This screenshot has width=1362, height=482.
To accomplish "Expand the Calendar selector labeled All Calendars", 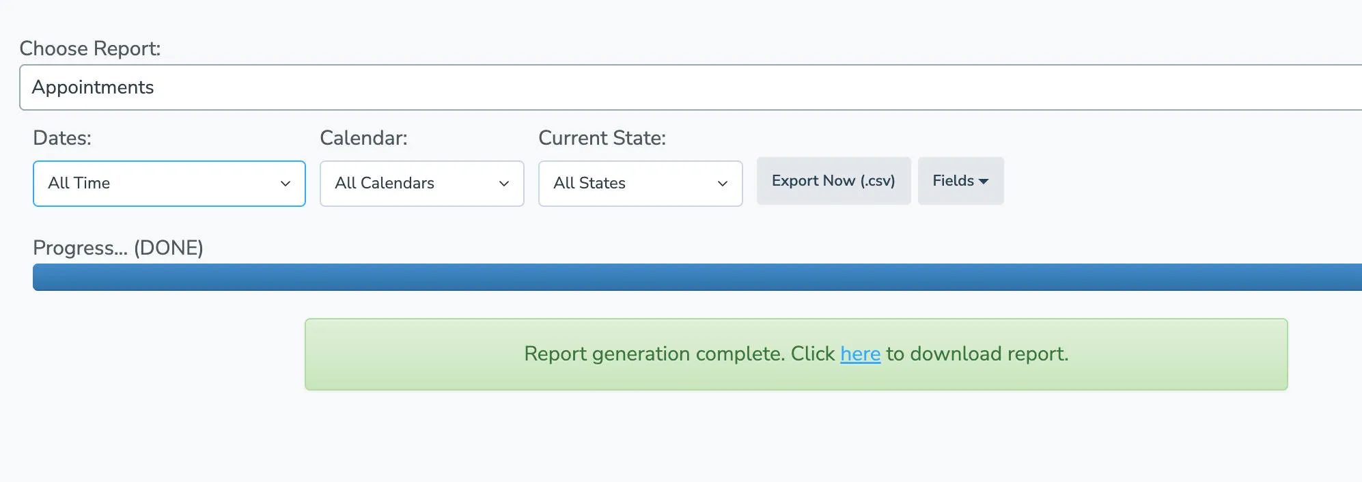I will coord(421,183).
